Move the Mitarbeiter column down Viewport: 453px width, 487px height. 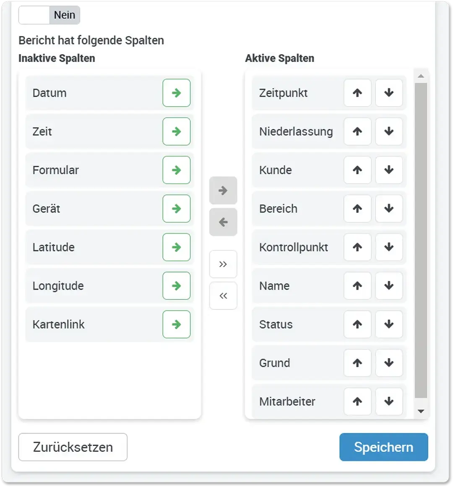pyautogui.click(x=389, y=401)
